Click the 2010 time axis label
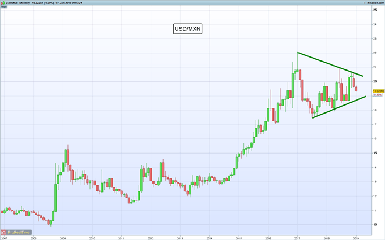 (92, 238)
